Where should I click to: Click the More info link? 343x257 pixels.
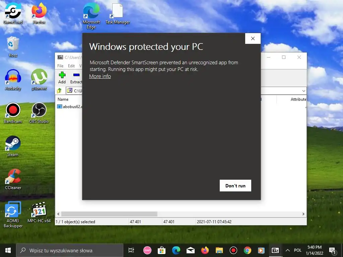(100, 76)
